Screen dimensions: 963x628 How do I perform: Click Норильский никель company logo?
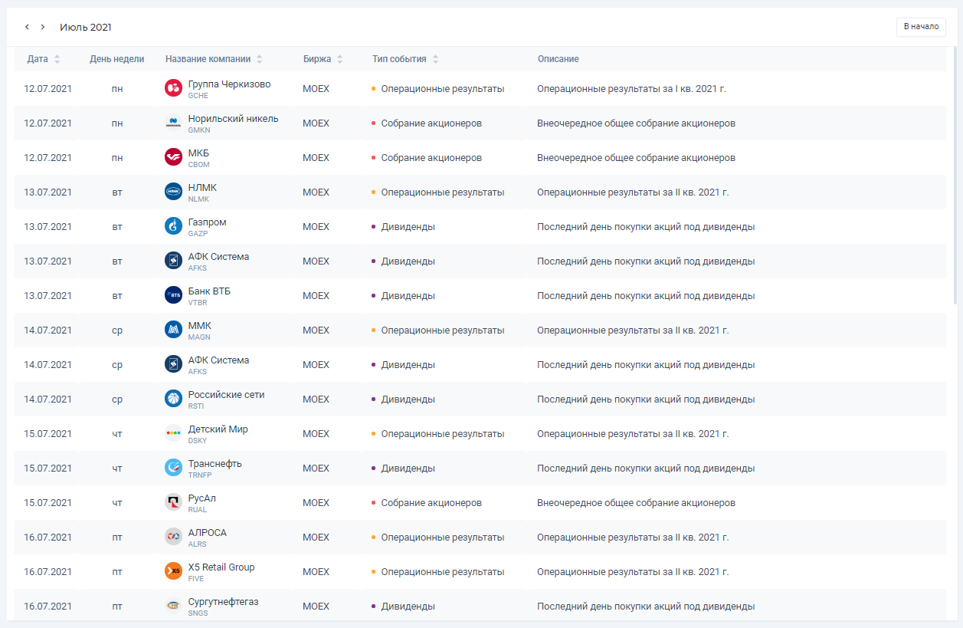[x=173, y=123]
